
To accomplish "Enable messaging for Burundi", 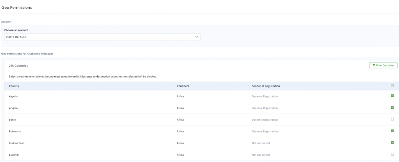I will coord(392,154).
